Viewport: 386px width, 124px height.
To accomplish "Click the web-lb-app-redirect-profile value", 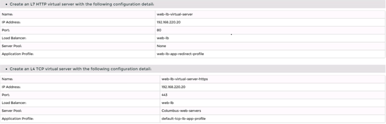I will point(180,54).
